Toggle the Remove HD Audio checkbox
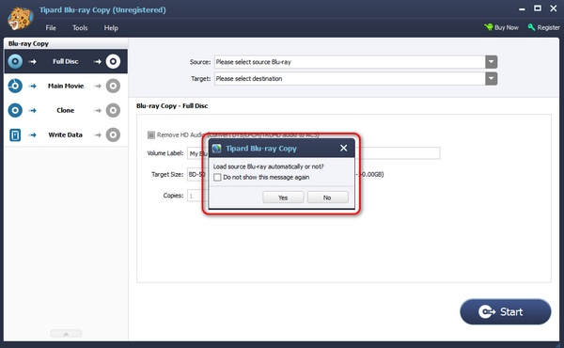 151,134
